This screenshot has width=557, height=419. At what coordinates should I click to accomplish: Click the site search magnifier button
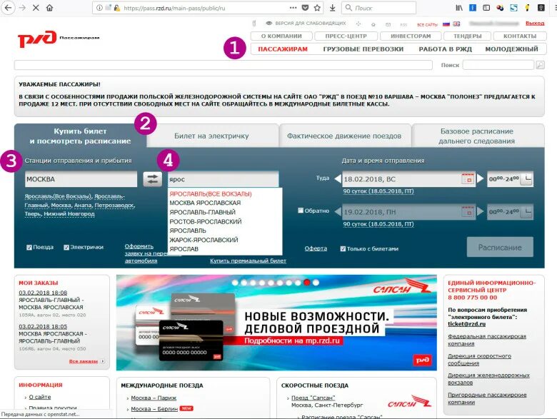pos(540,65)
